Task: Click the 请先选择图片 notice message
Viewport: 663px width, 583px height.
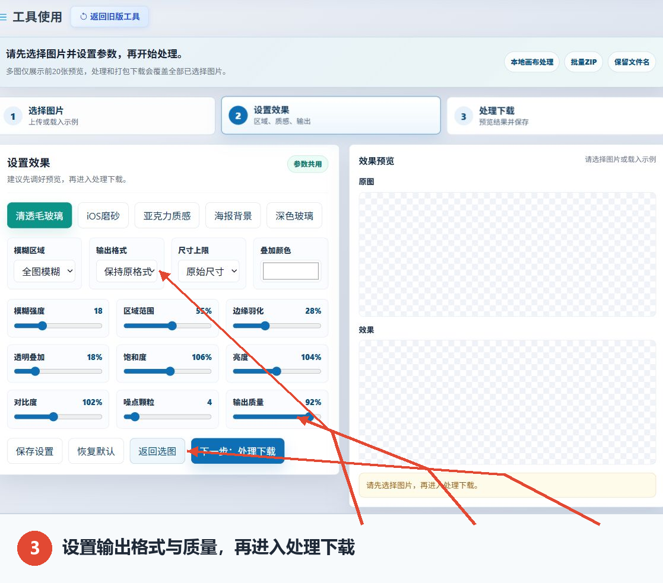Action: [507, 485]
